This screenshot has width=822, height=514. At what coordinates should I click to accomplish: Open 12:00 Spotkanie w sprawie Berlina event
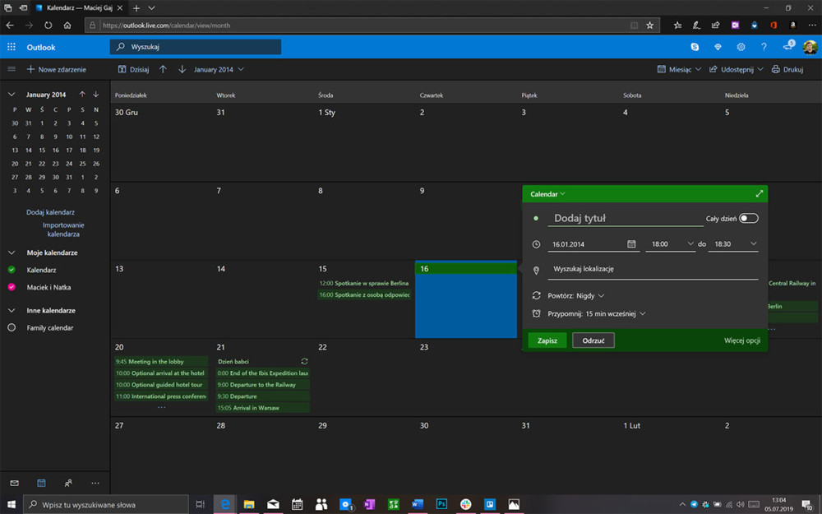tap(364, 283)
